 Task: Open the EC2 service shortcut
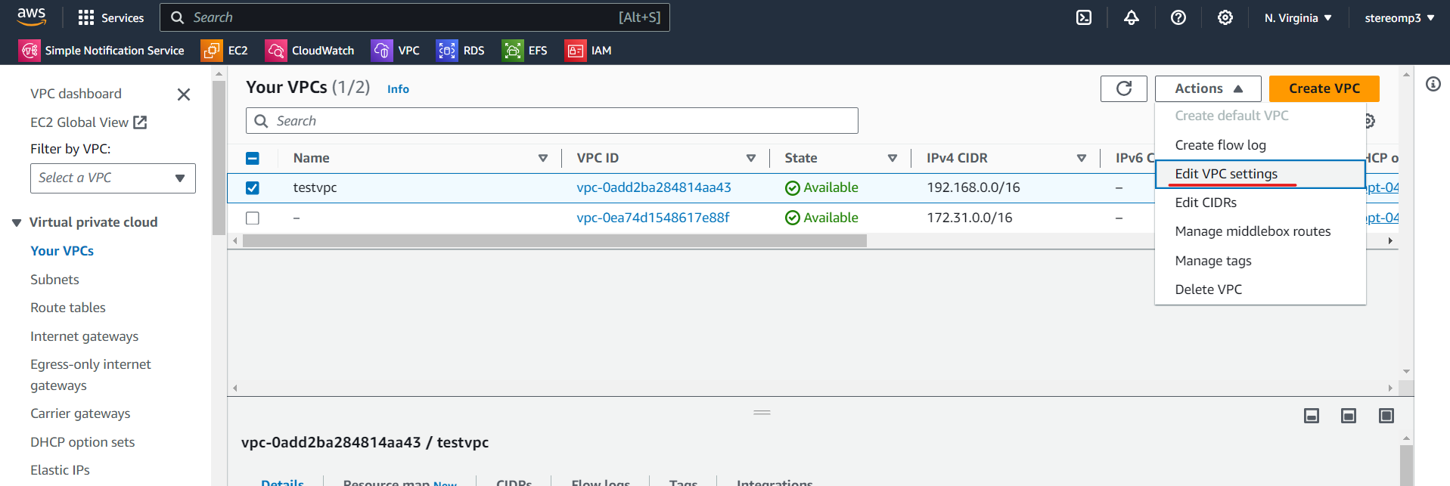coord(225,51)
